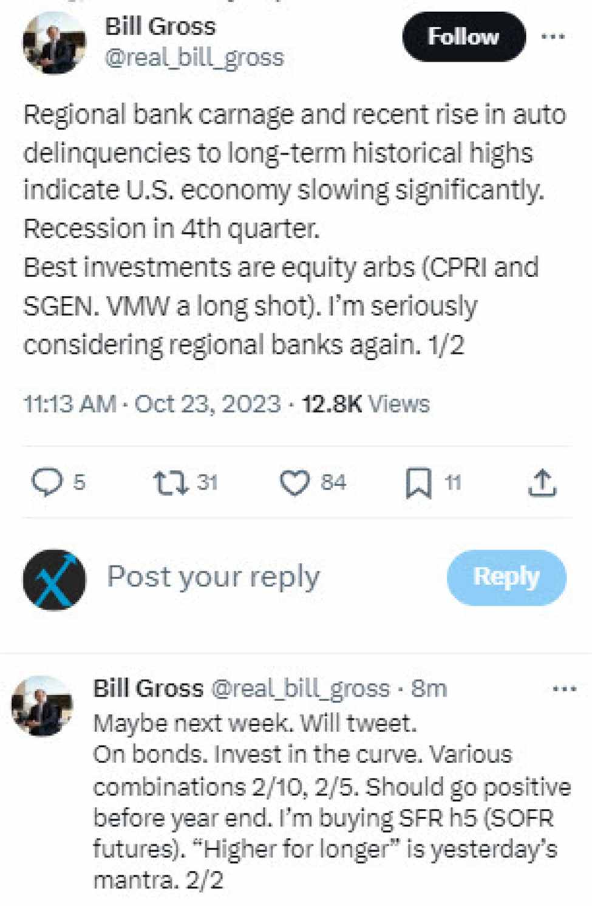This screenshot has width=592, height=906.
Task: Click Bill Gross name on reply tweet
Action: [x=148, y=688]
